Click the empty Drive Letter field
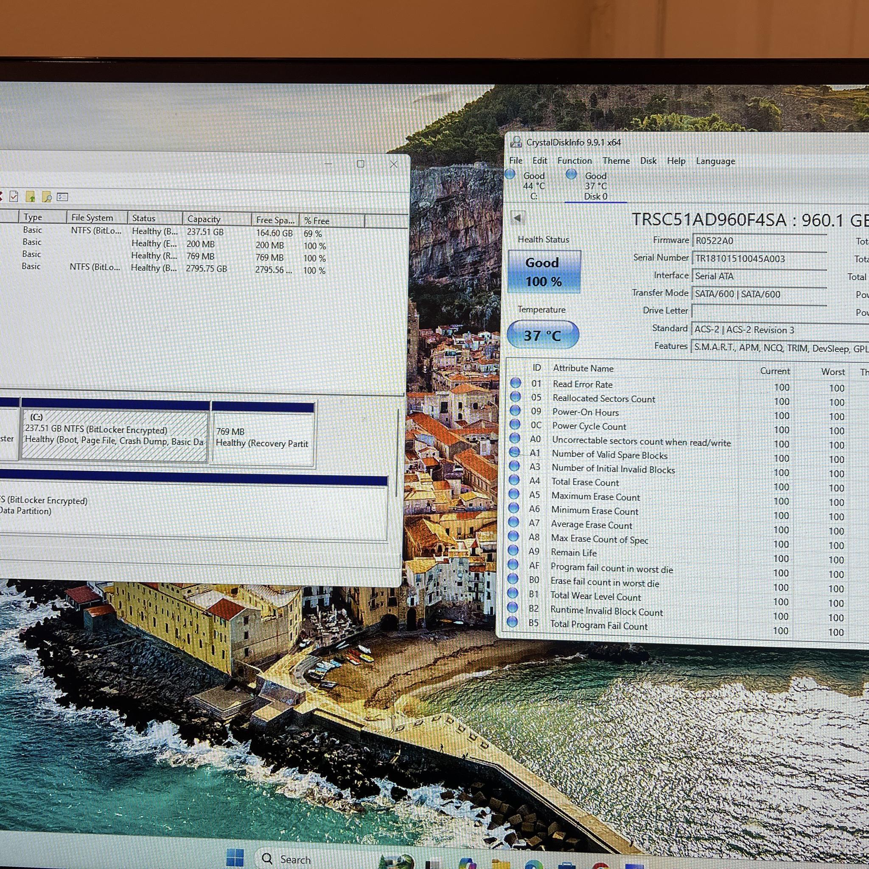Image resolution: width=869 pixels, height=869 pixels. [x=759, y=311]
